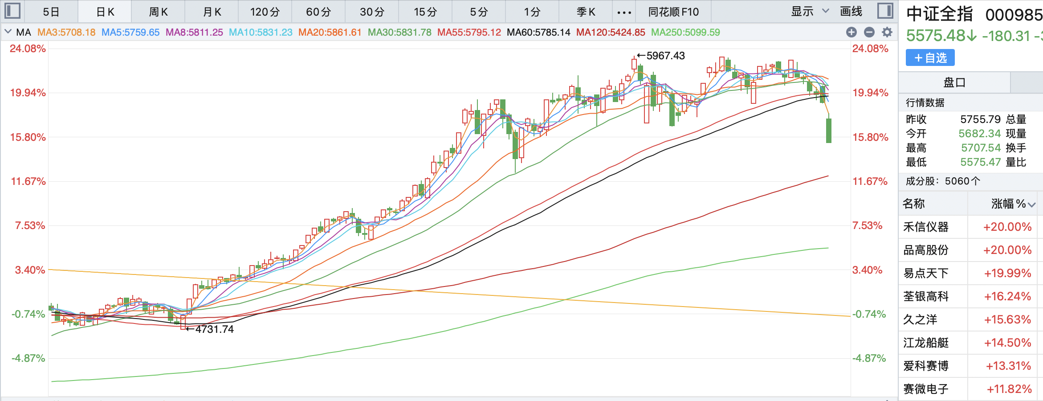Image resolution: width=1043 pixels, height=401 pixels.
Task: Toggle the left sidebar panel icon
Action: tap(12, 11)
